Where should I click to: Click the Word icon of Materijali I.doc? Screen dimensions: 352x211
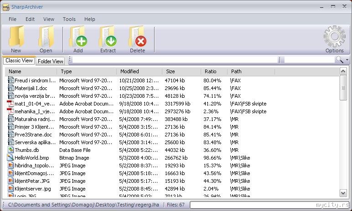click(11, 88)
